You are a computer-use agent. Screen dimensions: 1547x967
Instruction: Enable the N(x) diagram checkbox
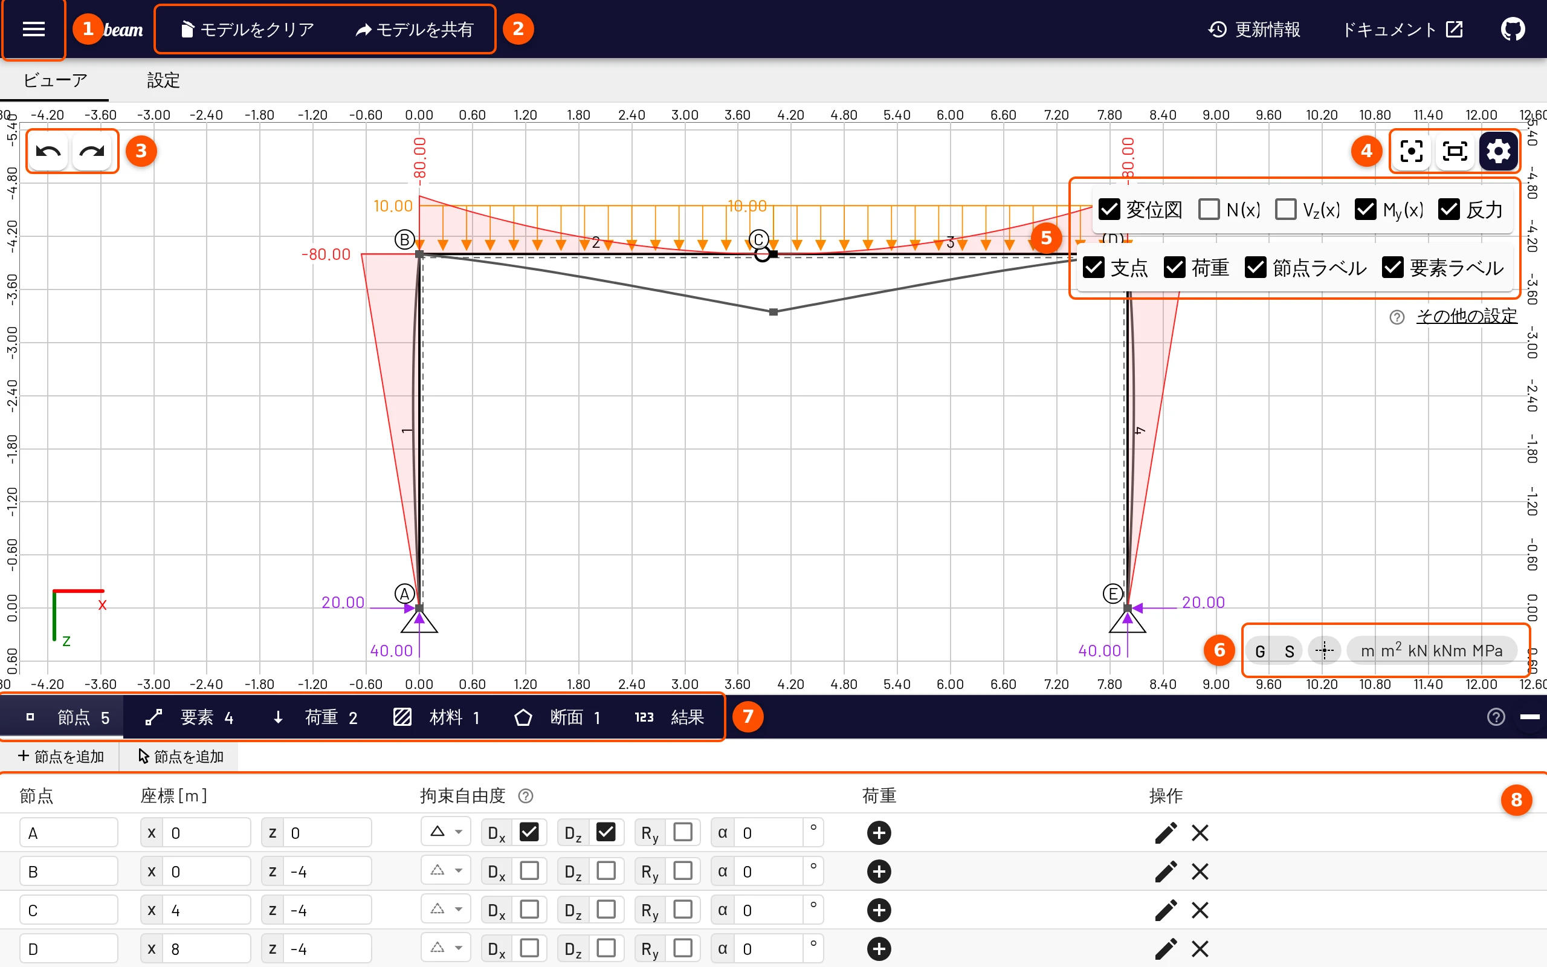pos(1209,209)
